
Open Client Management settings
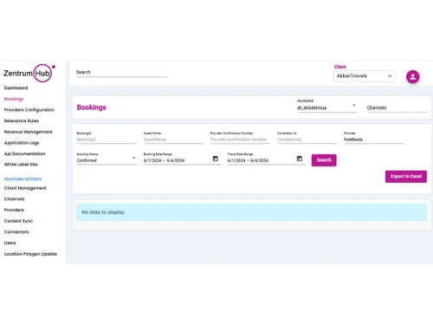click(25, 188)
